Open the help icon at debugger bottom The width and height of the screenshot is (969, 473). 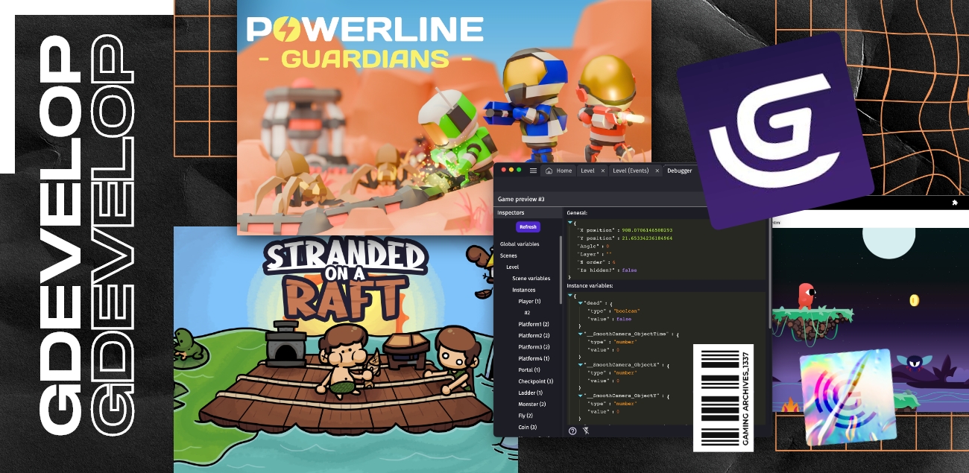point(572,431)
